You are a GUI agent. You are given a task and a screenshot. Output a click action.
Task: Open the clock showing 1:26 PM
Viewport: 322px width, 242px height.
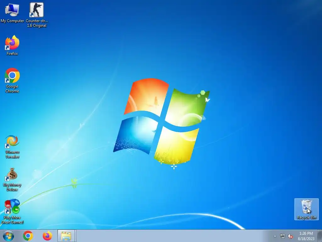(x=306, y=236)
